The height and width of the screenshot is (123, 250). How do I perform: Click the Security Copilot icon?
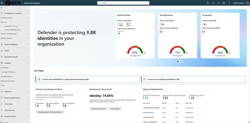point(2,116)
